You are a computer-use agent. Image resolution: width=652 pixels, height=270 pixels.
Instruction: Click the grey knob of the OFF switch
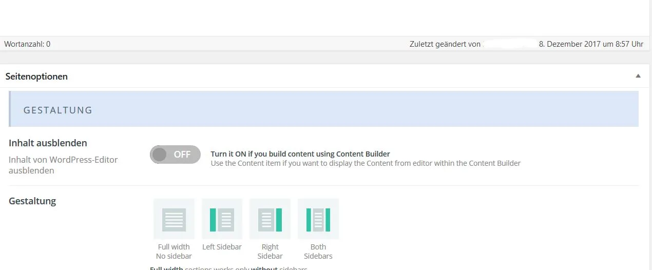click(160, 155)
